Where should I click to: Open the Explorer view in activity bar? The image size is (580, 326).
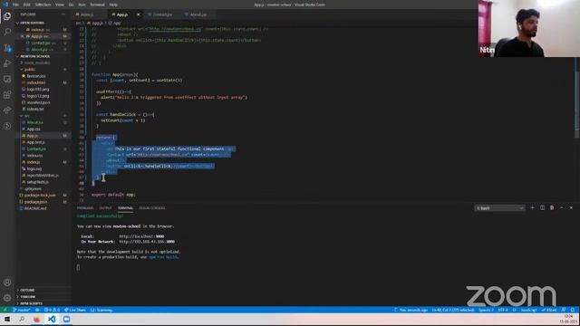[x=7, y=16]
